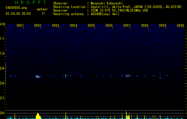The width and height of the screenshot is (187, 119).
Task: Click the 1.1 kHz axis label
Action: click(x=2, y=39)
